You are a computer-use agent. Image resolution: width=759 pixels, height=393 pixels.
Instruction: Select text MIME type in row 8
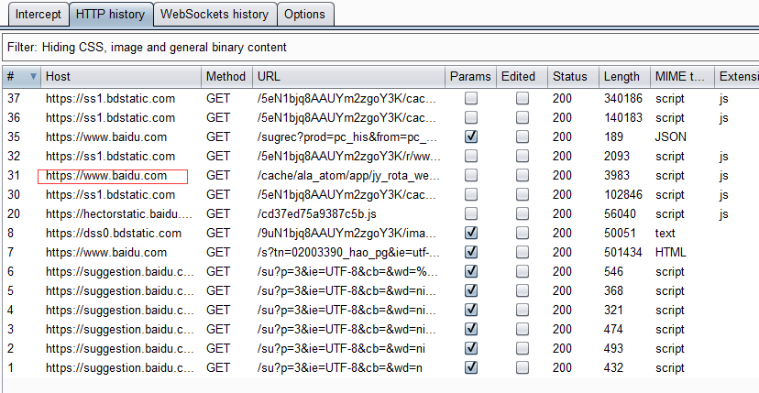665,234
